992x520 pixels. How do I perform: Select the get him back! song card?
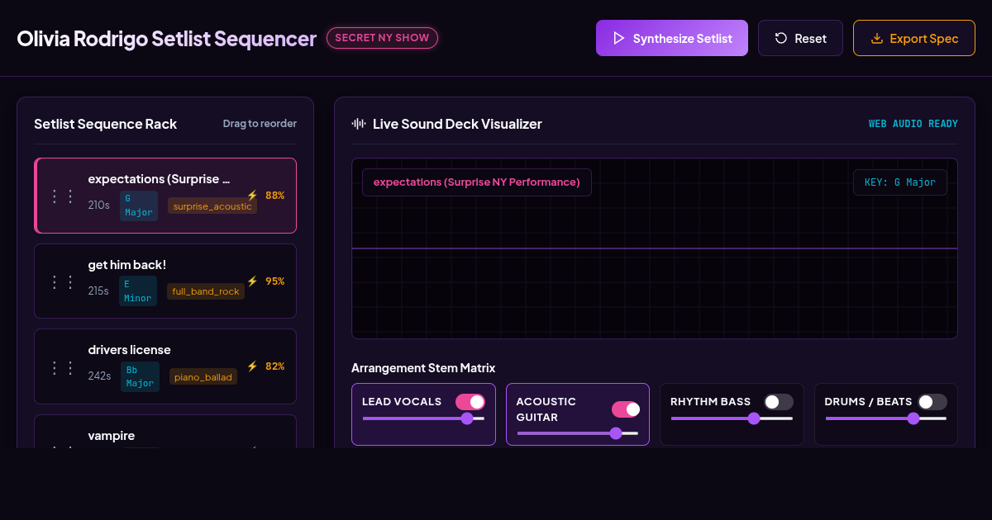coord(165,281)
